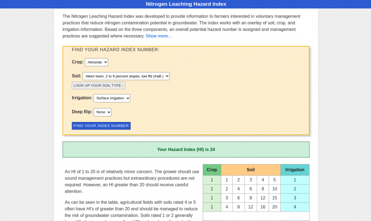Select the Crop column header in table
The height and width of the screenshot is (221, 371).
click(x=212, y=169)
